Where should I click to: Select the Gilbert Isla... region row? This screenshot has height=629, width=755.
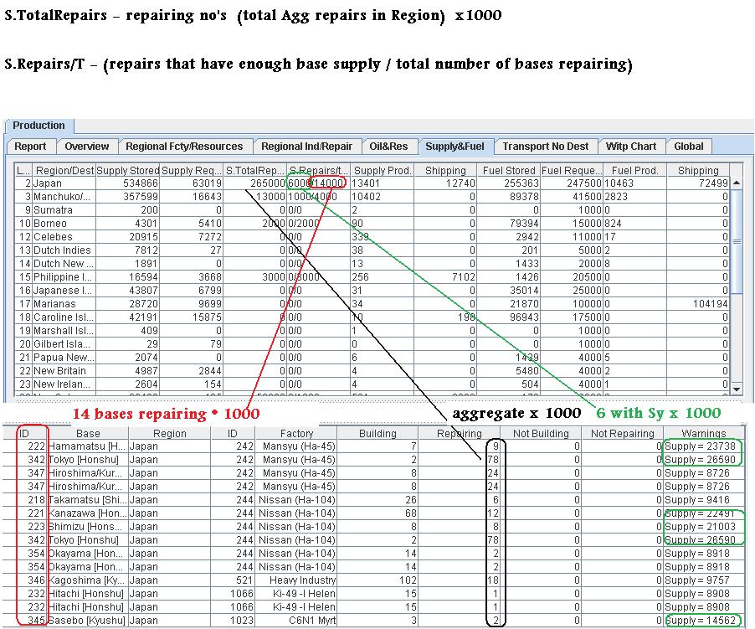[x=372, y=344]
